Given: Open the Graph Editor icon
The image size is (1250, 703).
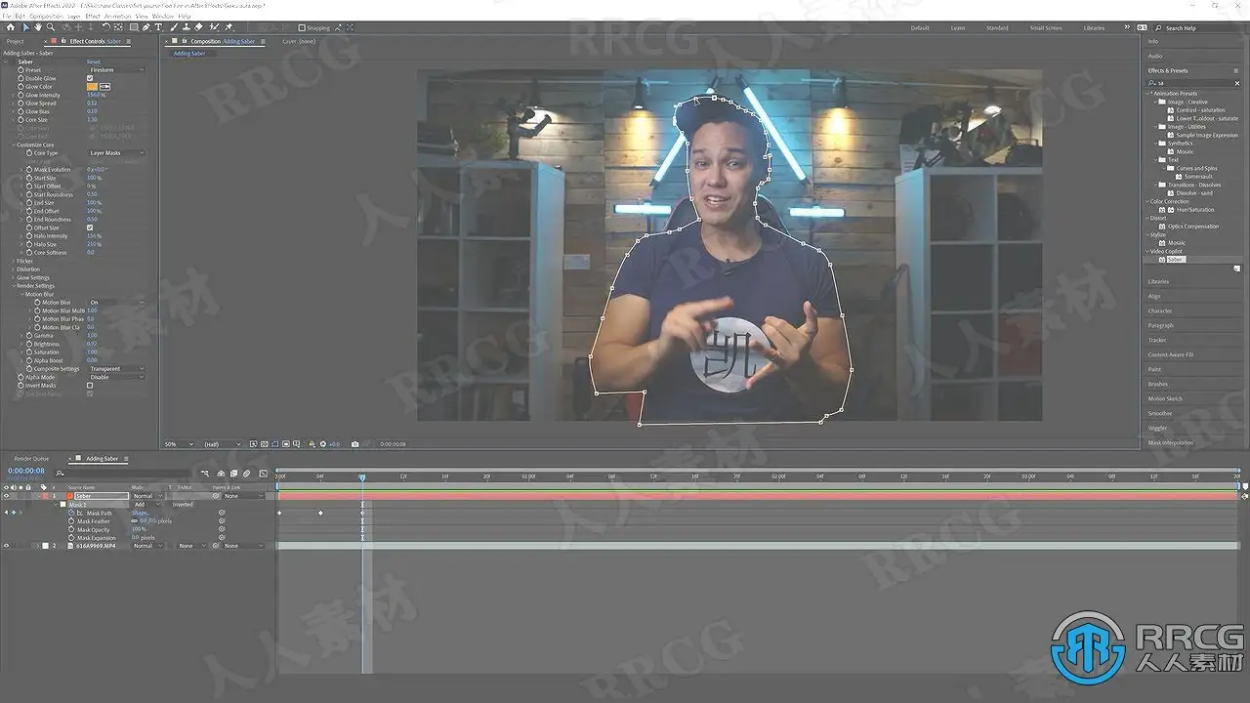Looking at the screenshot, I should pyautogui.click(x=264, y=474).
